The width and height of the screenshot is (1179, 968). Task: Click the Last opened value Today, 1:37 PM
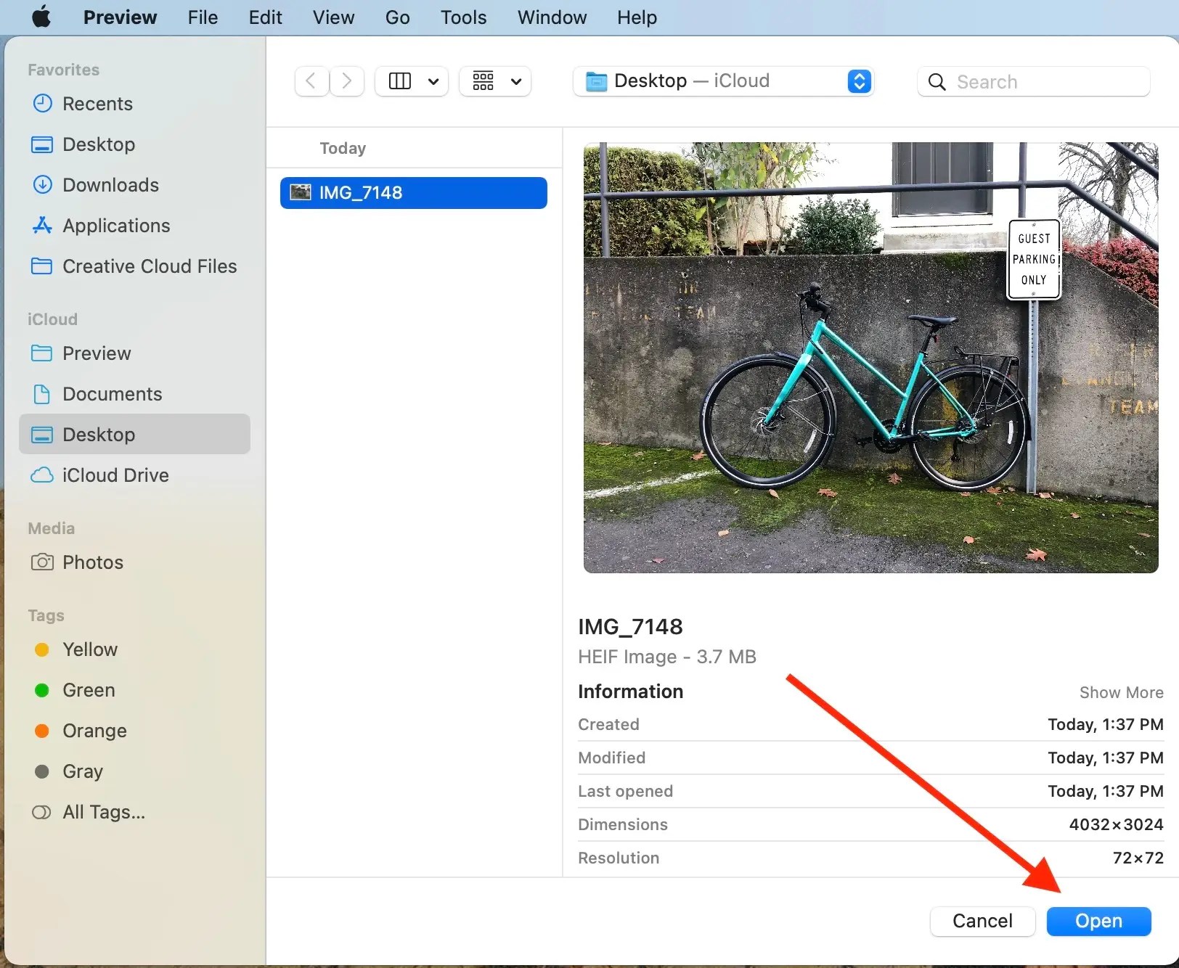pos(1106,791)
